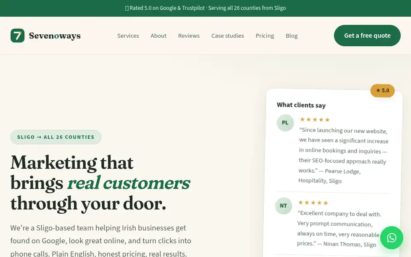The image size is (411, 257).
Task: Click the Pearse Lodge review quote
Action: pyautogui.click(x=343, y=155)
